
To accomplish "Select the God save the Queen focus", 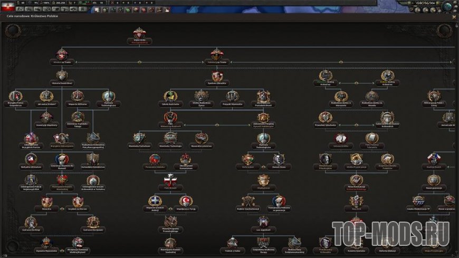I will (x=93, y=222).
